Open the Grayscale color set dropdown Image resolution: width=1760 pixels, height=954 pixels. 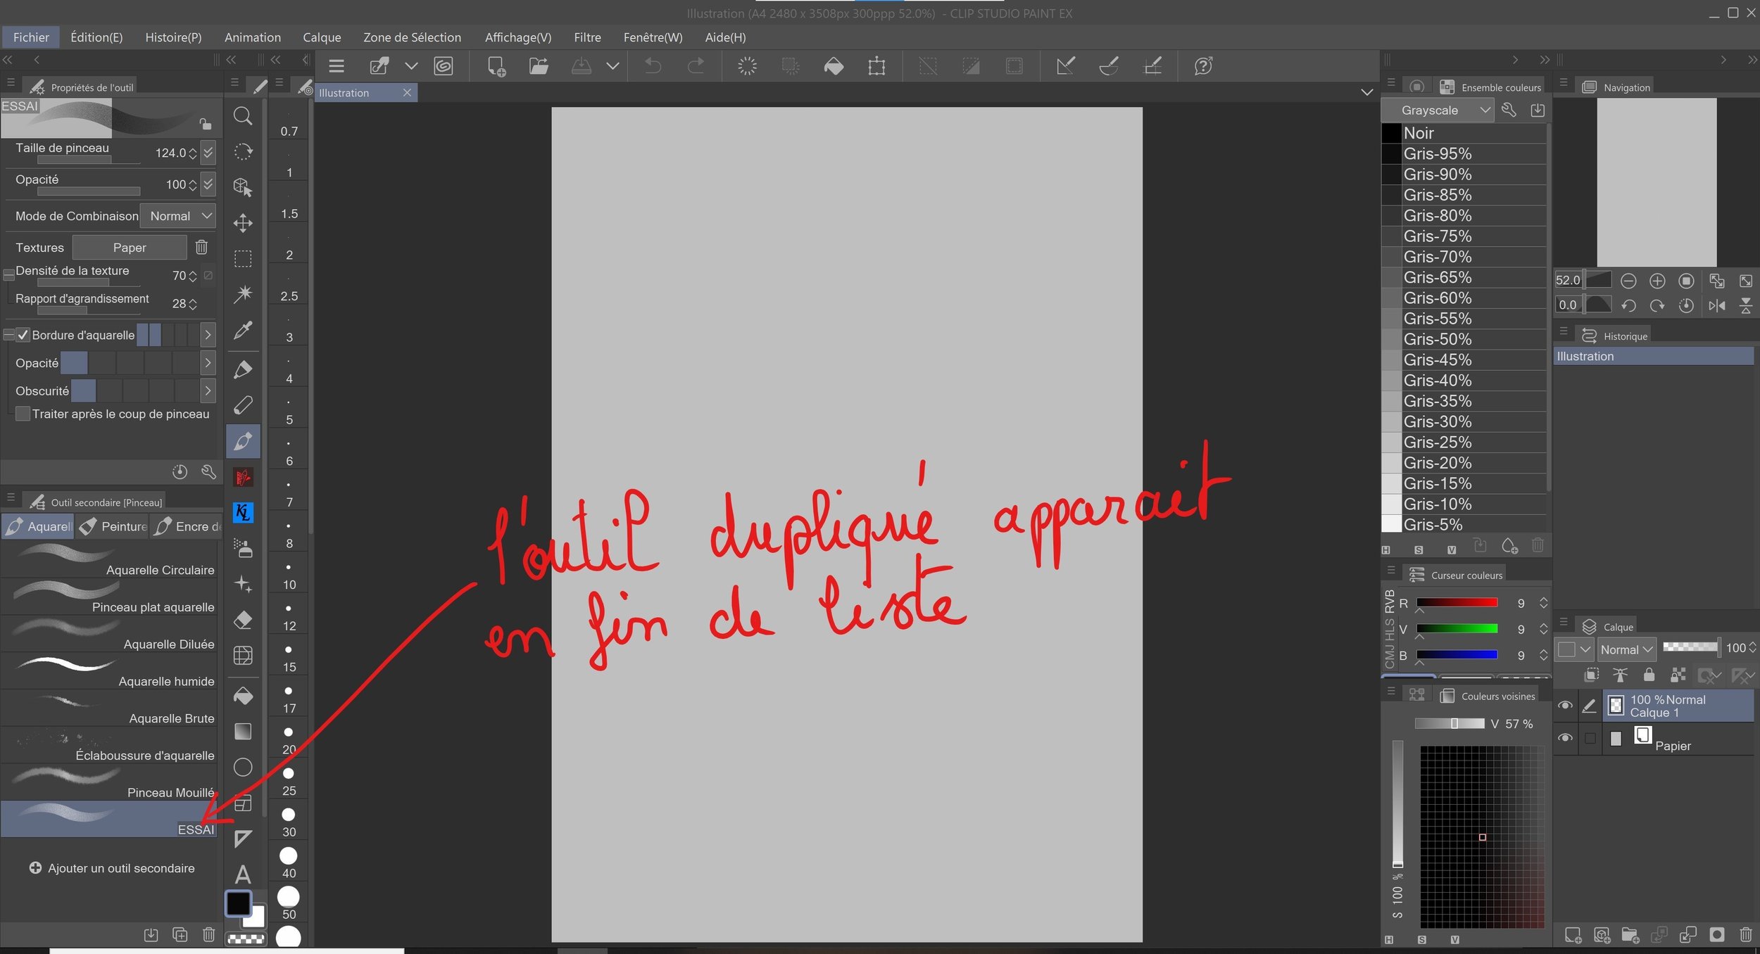point(1437,110)
